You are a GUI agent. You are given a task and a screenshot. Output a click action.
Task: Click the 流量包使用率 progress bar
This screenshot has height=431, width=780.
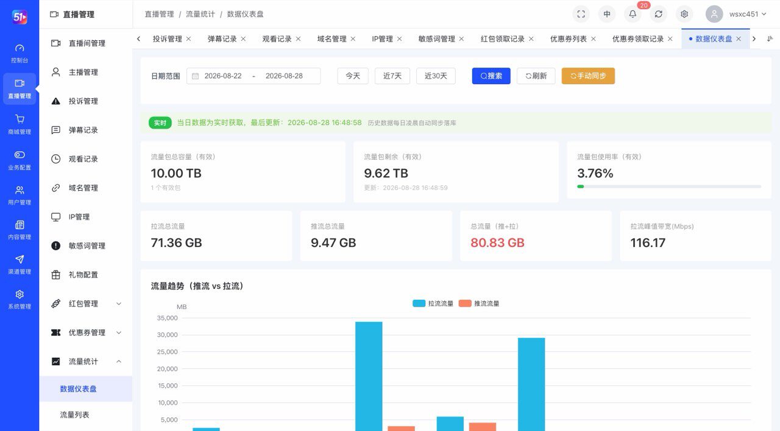click(x=669, y=187)
